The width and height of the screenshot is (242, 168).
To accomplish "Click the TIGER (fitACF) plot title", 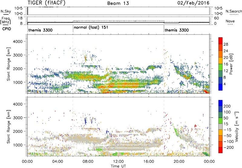I will pos(47,3).
